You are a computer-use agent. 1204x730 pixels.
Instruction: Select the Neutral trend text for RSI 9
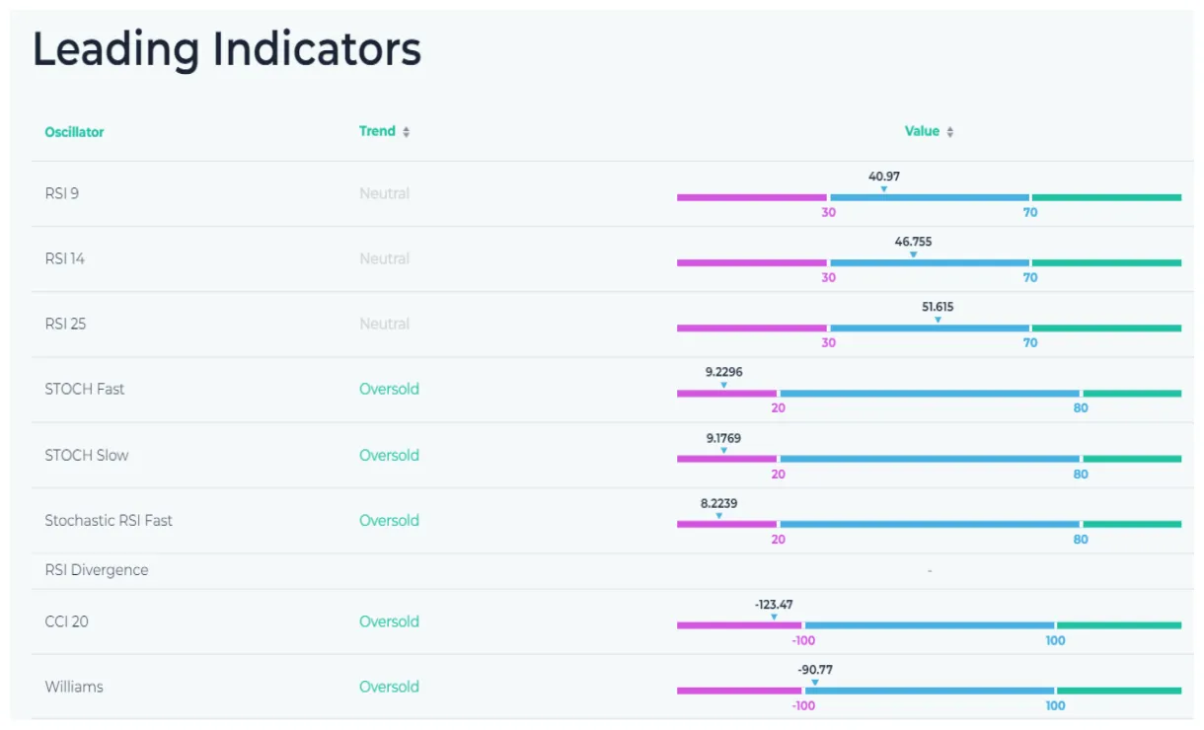point(386,193)
